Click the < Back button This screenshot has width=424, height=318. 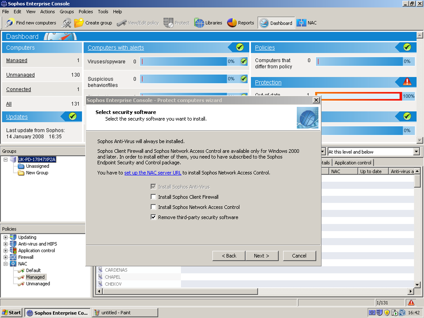coord(229,256)
